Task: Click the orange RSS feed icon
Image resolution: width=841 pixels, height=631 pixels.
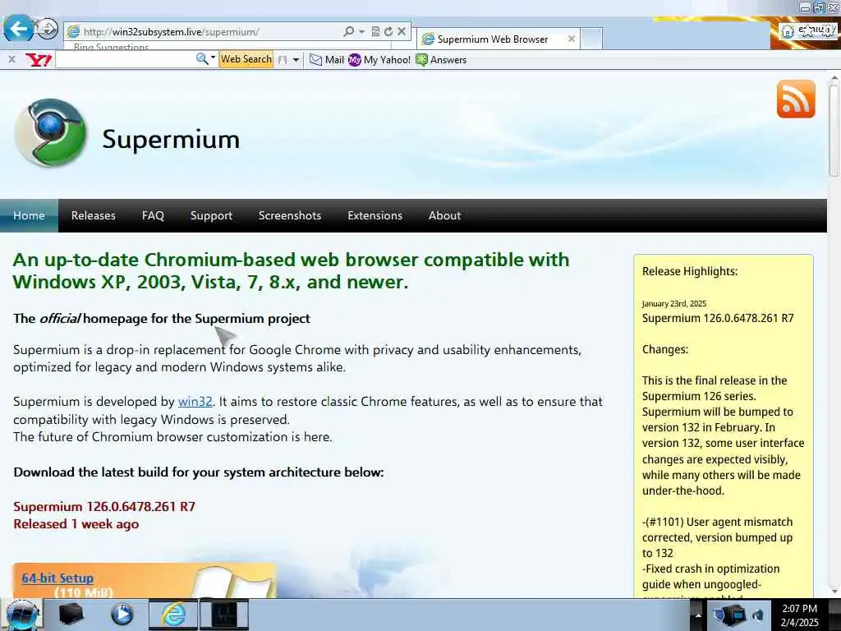Action: 796,99
